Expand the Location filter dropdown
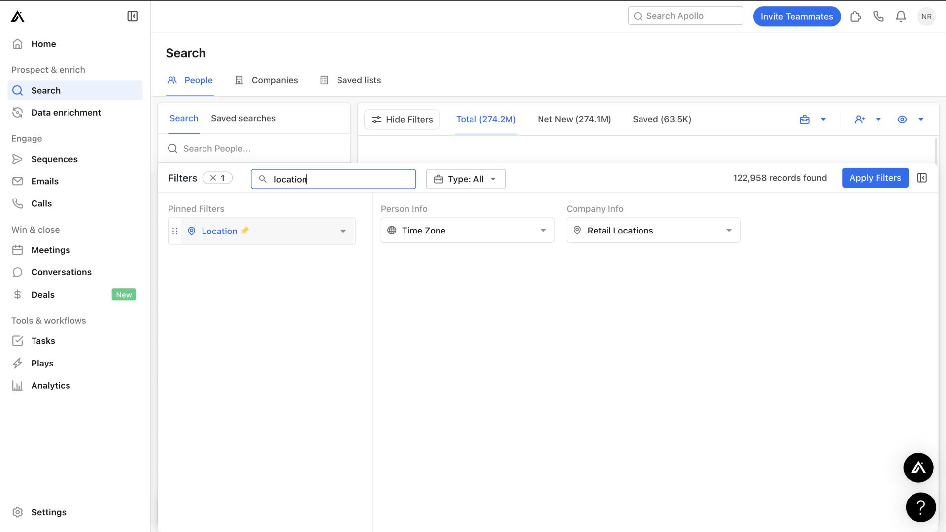The image size is (946, 532). [x=342, y=231]
